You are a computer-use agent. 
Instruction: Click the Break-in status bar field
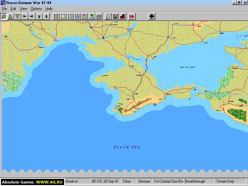[78, 181]
